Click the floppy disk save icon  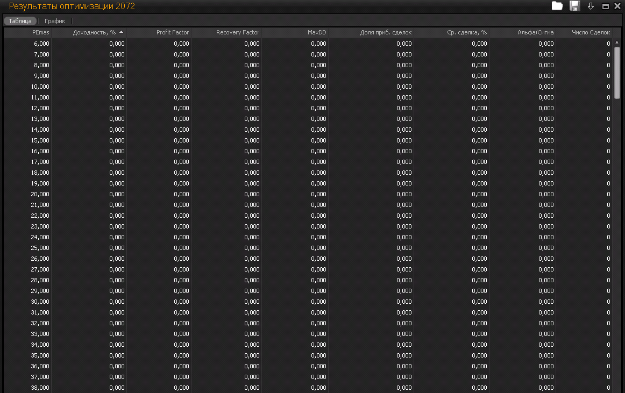tap(574, 6)
